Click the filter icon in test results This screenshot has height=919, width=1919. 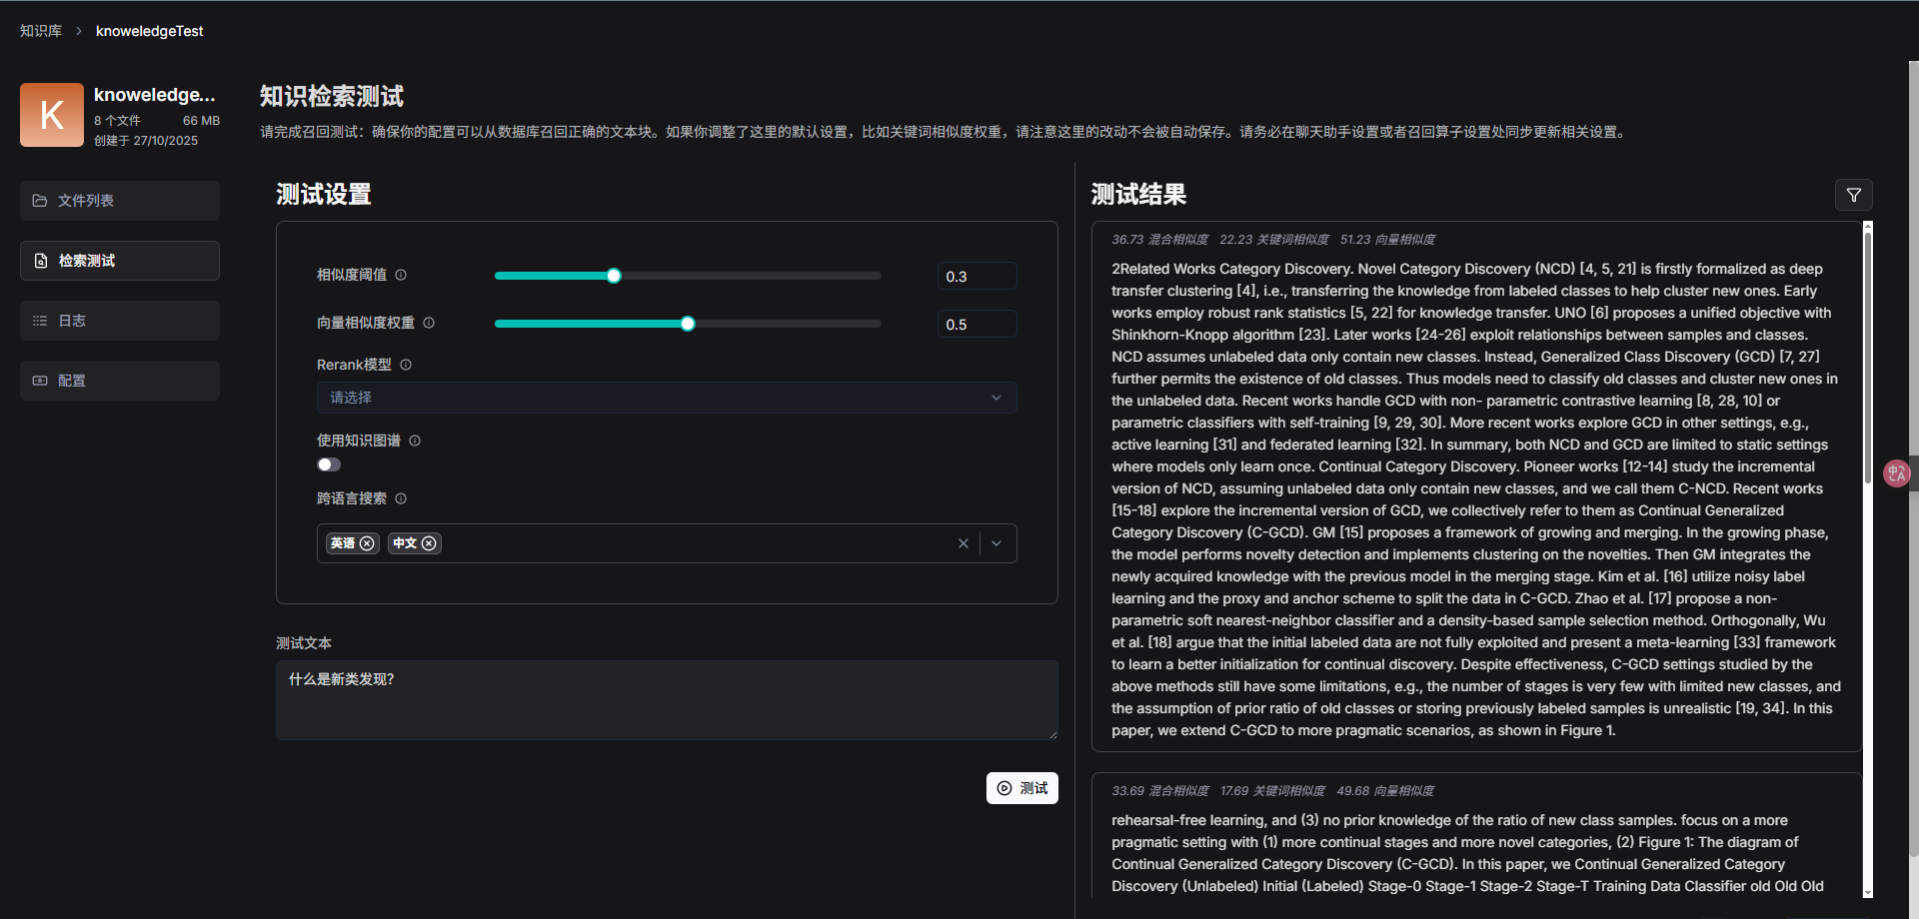[x=1853, y=195]
